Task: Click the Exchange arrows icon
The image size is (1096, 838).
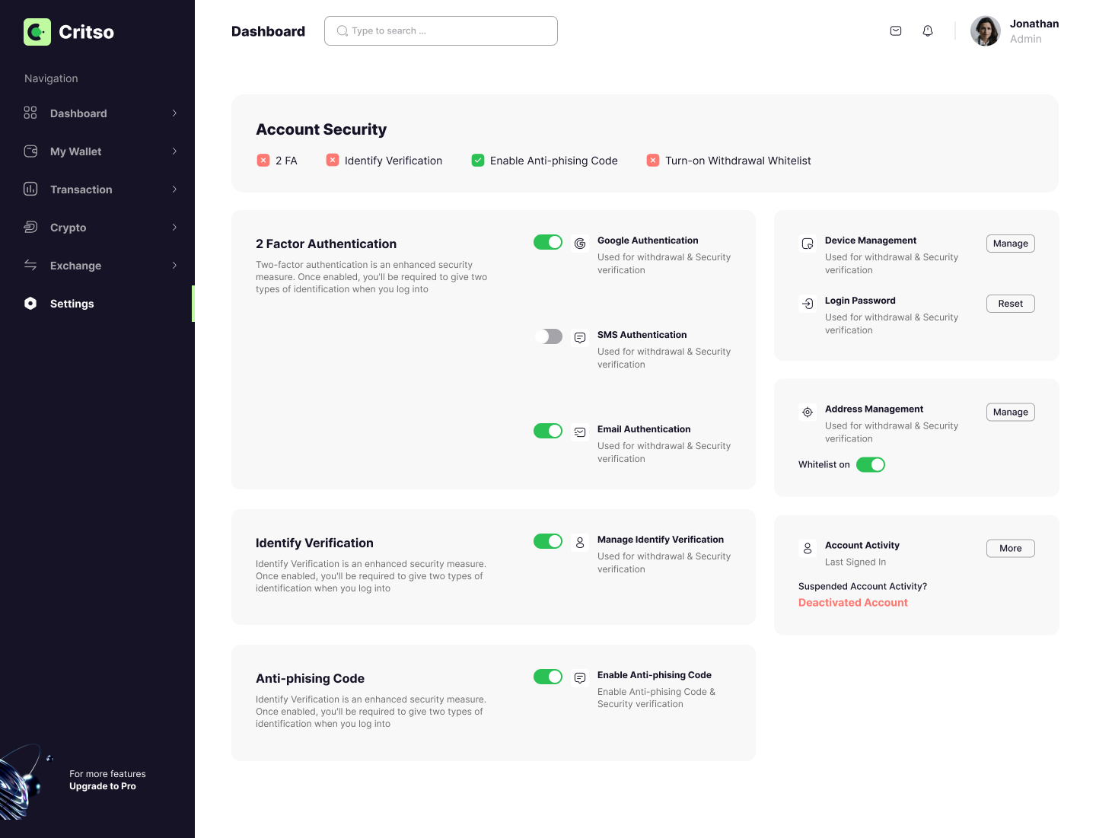Action: click(x=30, y=265)
